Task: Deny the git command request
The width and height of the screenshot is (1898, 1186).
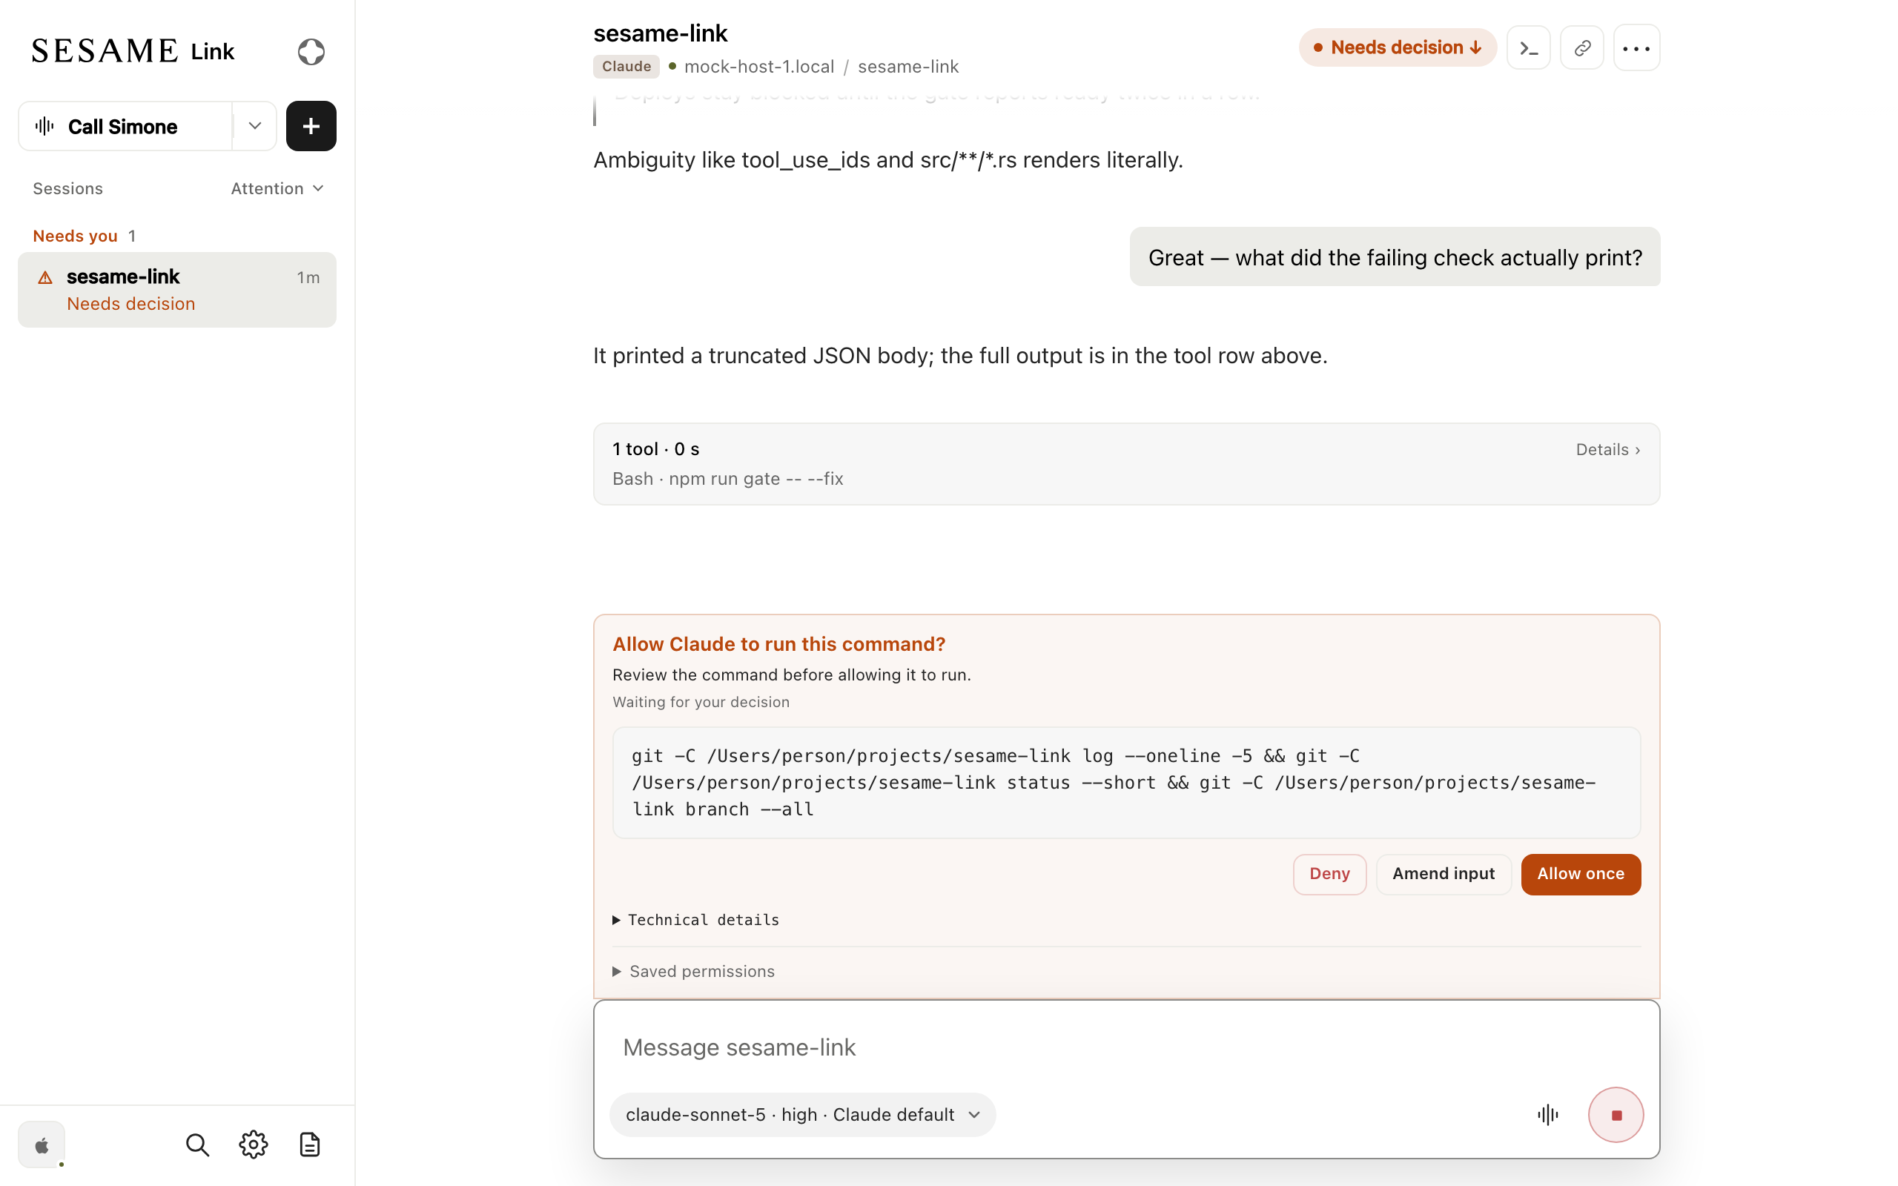Action: tap(1329, 874)
